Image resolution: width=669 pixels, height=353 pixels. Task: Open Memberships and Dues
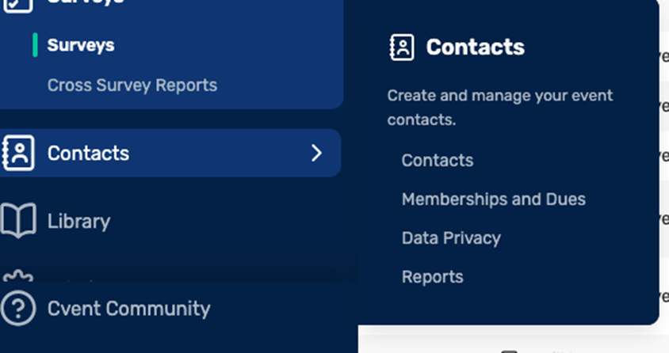(494, 199)
